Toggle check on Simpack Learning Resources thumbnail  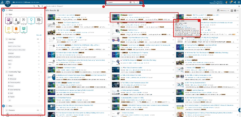(x=183, y=91)
